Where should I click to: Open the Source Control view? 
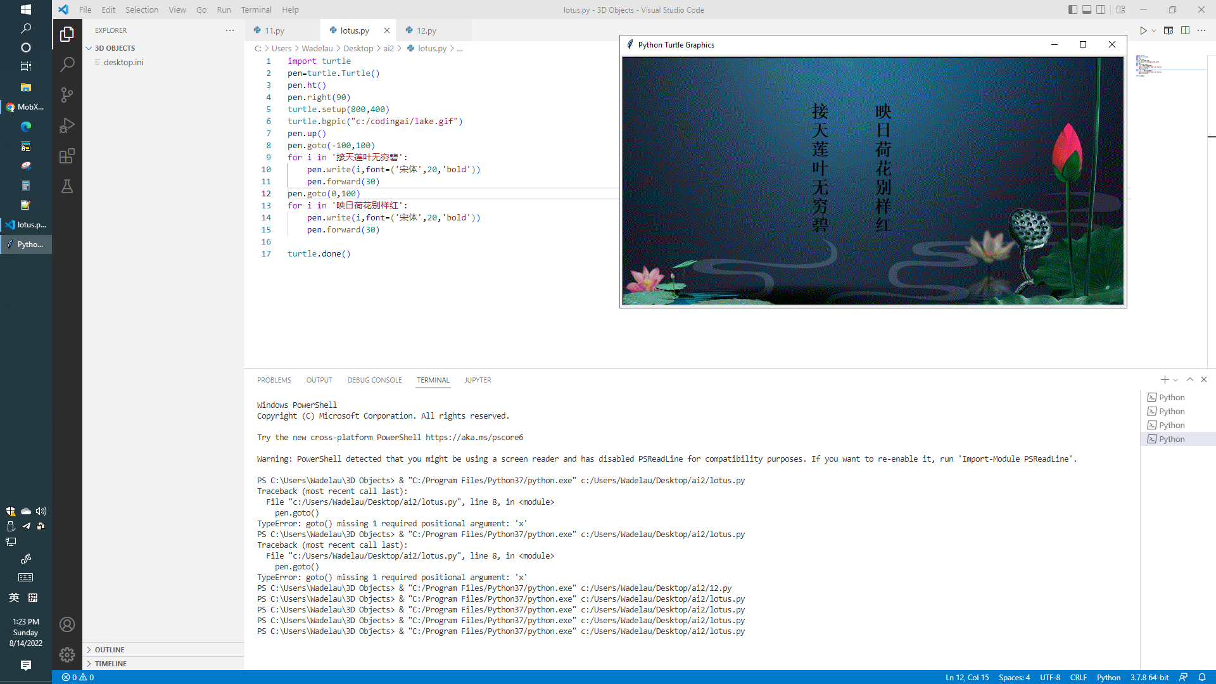click(x=67, y=95)
